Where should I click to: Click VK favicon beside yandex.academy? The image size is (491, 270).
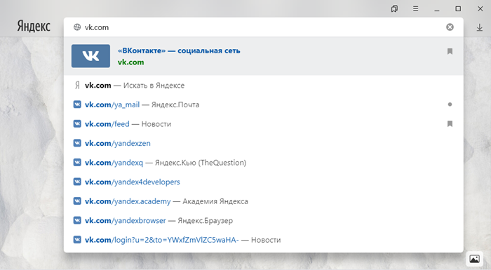tap(77, 201)
